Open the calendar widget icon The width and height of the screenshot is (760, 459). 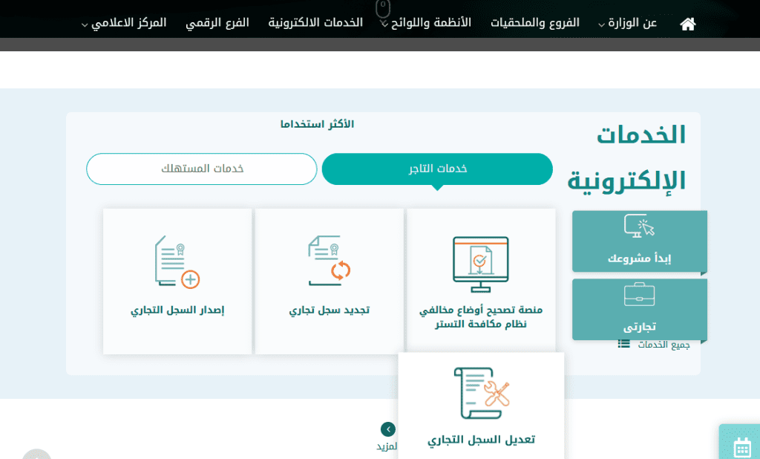click(742, 447)
